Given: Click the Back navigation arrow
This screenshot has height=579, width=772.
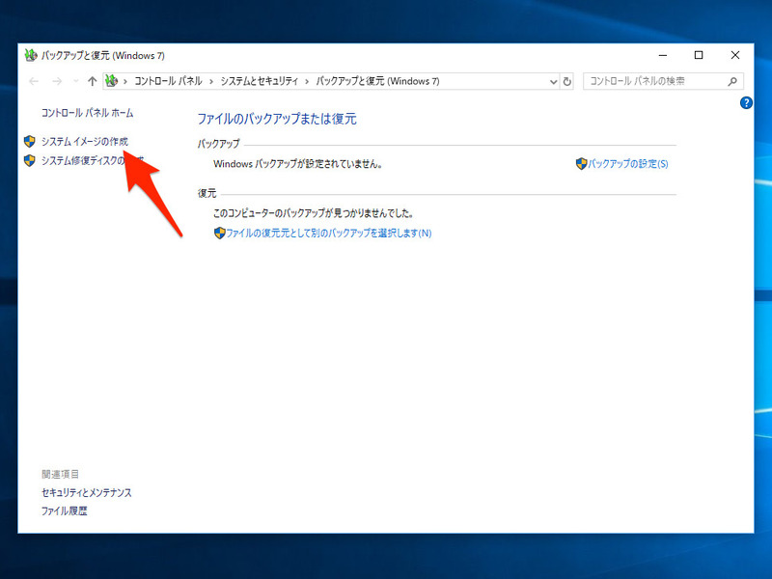Looking at the screenshot, I should (x=34, y=81).
